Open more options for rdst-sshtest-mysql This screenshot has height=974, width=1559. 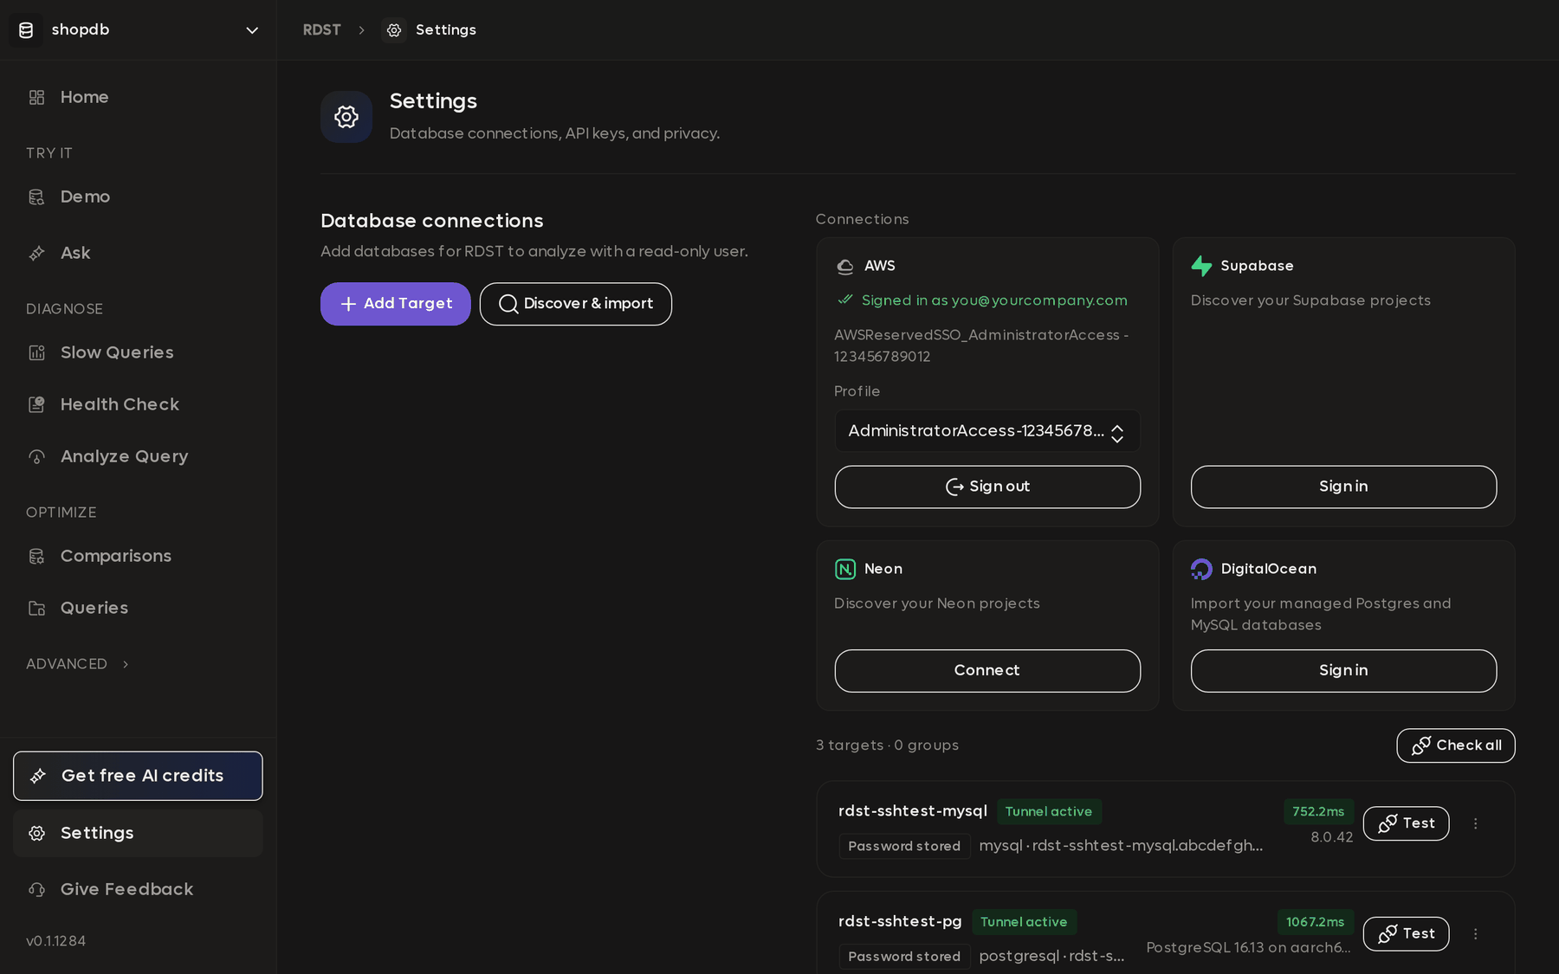click(1476, 823)
